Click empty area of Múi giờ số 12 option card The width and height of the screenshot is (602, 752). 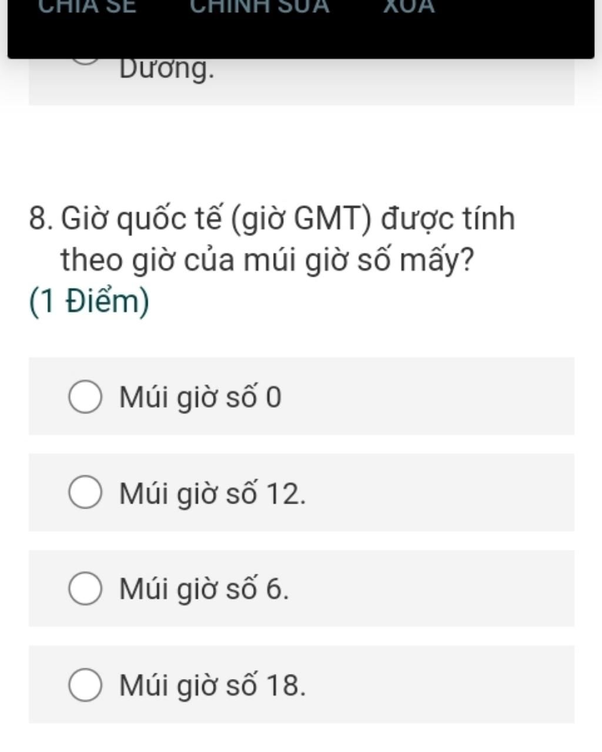pos(441,492)
